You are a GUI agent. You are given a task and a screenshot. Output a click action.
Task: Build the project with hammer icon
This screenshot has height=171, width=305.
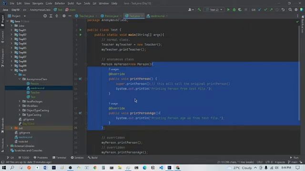pyautogui.click(x=199, y=9)
